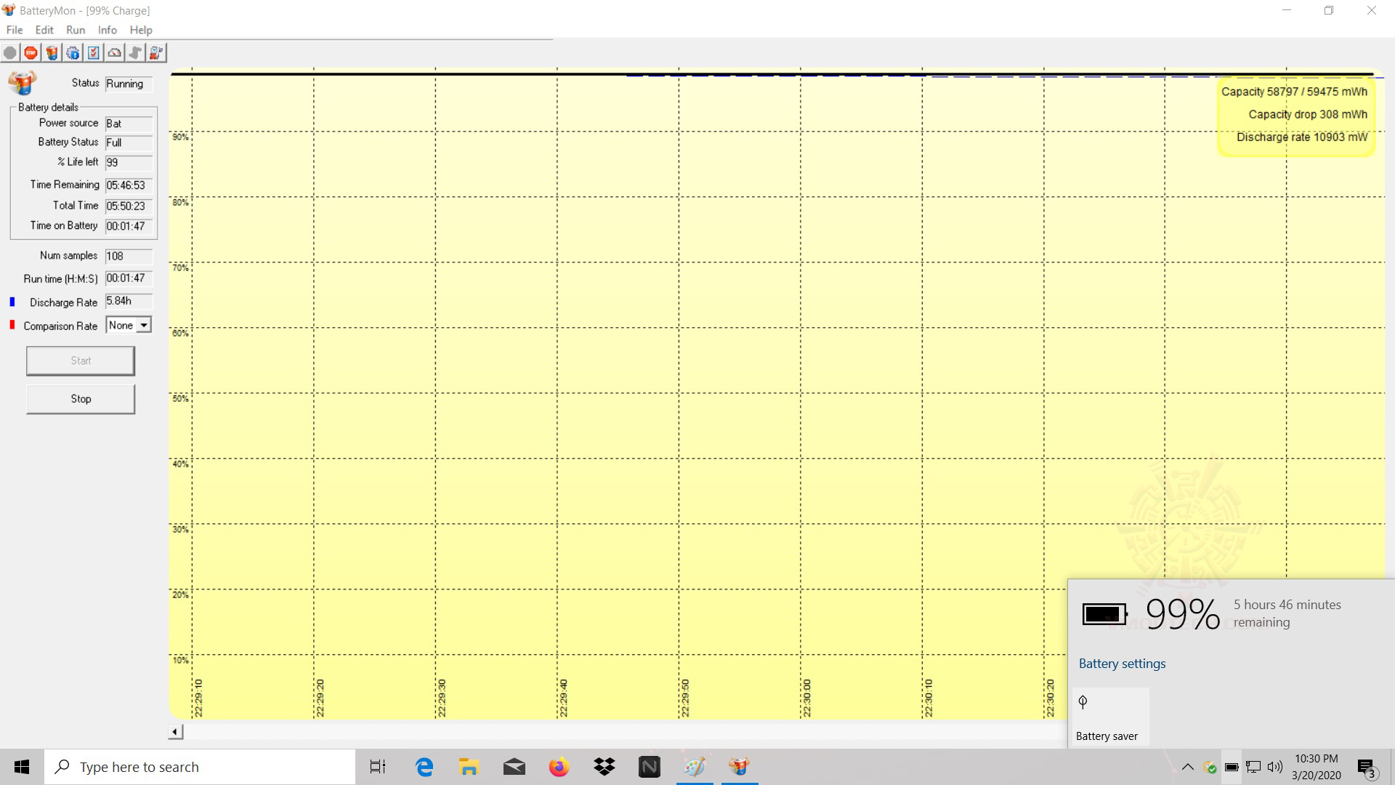Open the Edit menu
Screen dimensions: 1395x785
44,30
